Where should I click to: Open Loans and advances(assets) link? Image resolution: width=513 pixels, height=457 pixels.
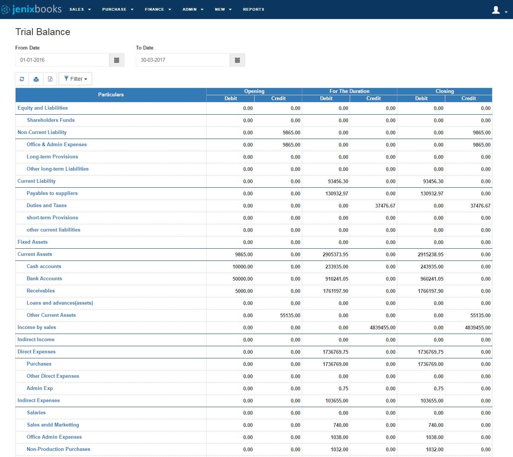pyautogui.click(x=60, y=303)
